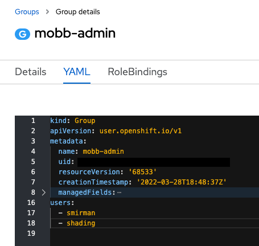Click line number 1 in the gutter
The image size is (259, 246).
click(x=33, y=121)
